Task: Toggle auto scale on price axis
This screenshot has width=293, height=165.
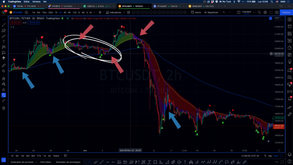Action: click(276, 156)
